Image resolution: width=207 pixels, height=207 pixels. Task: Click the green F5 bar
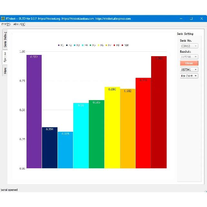click(97, 134)
